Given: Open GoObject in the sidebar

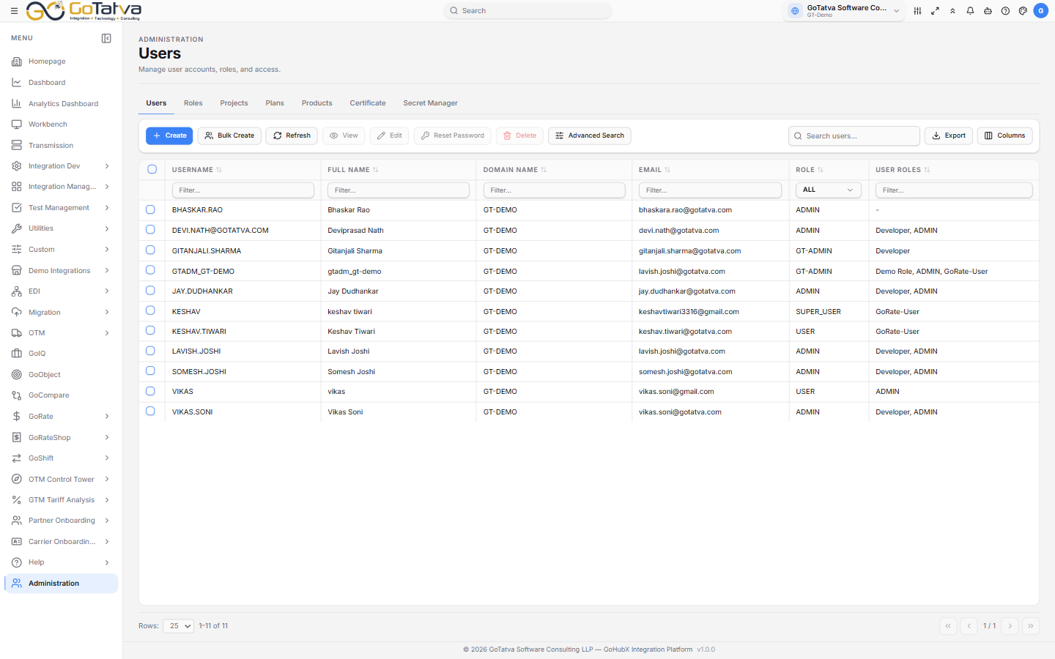Looking at the screenshot, I should coord(61,375).
